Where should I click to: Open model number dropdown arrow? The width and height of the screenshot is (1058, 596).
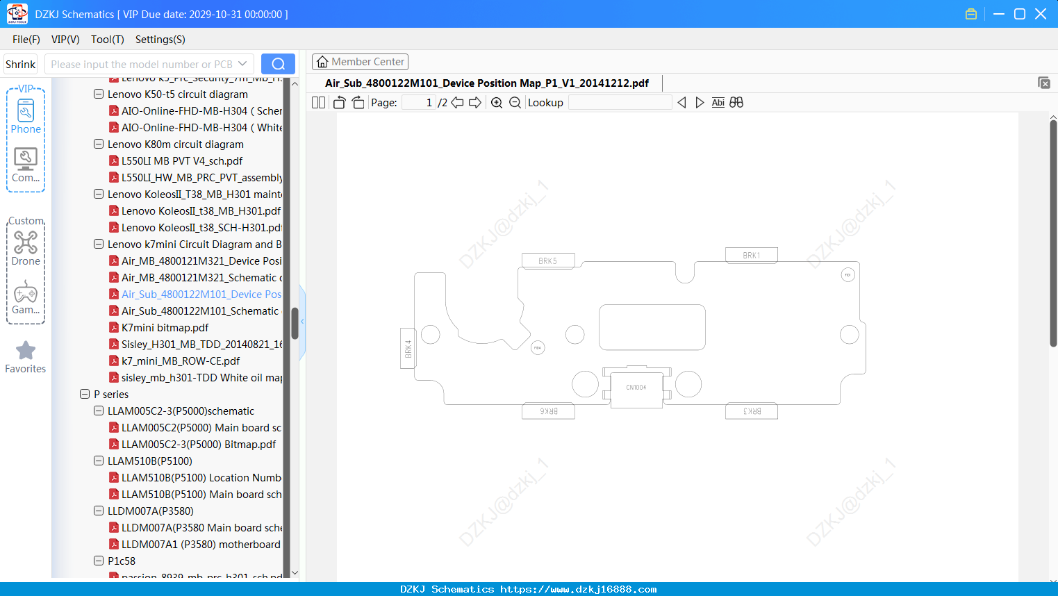[x=242, y=64]
